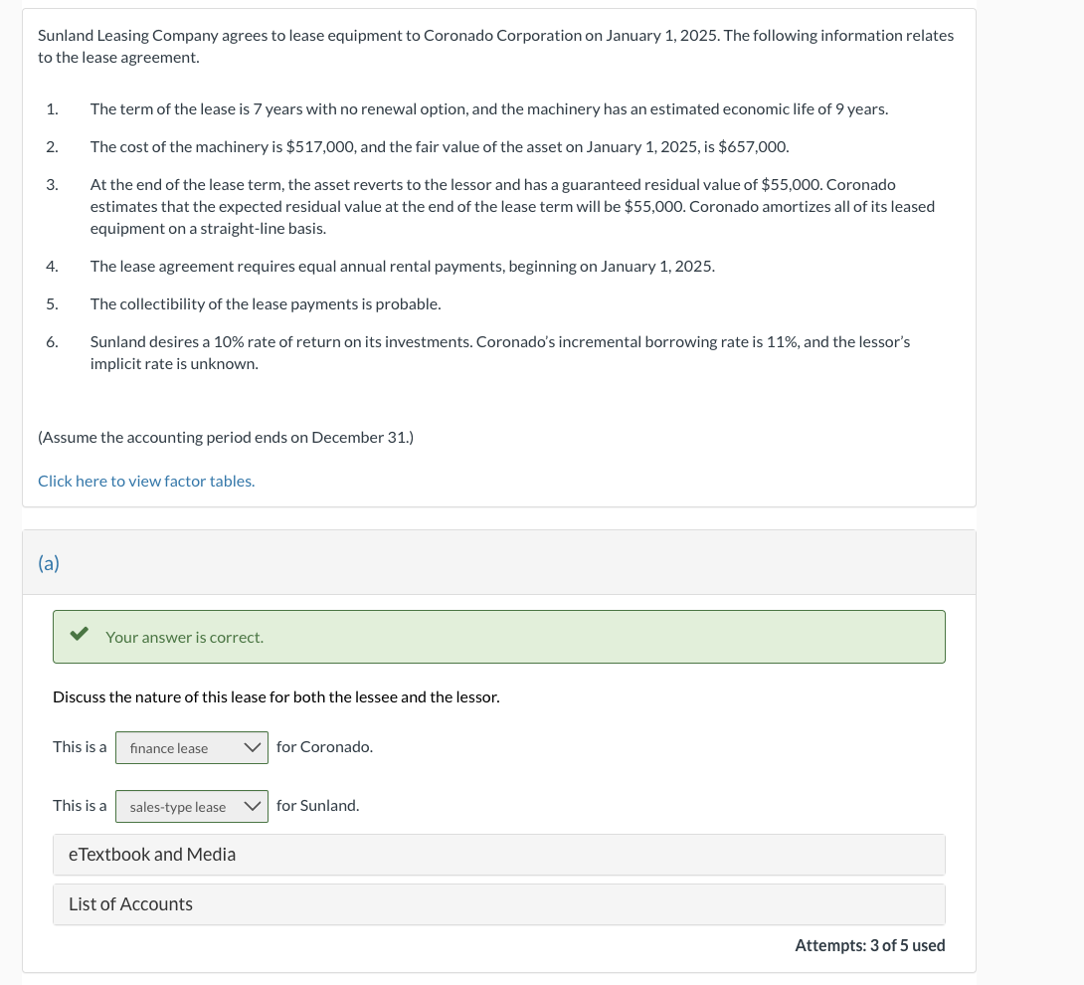Viewport: 1084px width, 985px height.
Task: Click the green checkmark icon
Action: [x=79, y=633]
